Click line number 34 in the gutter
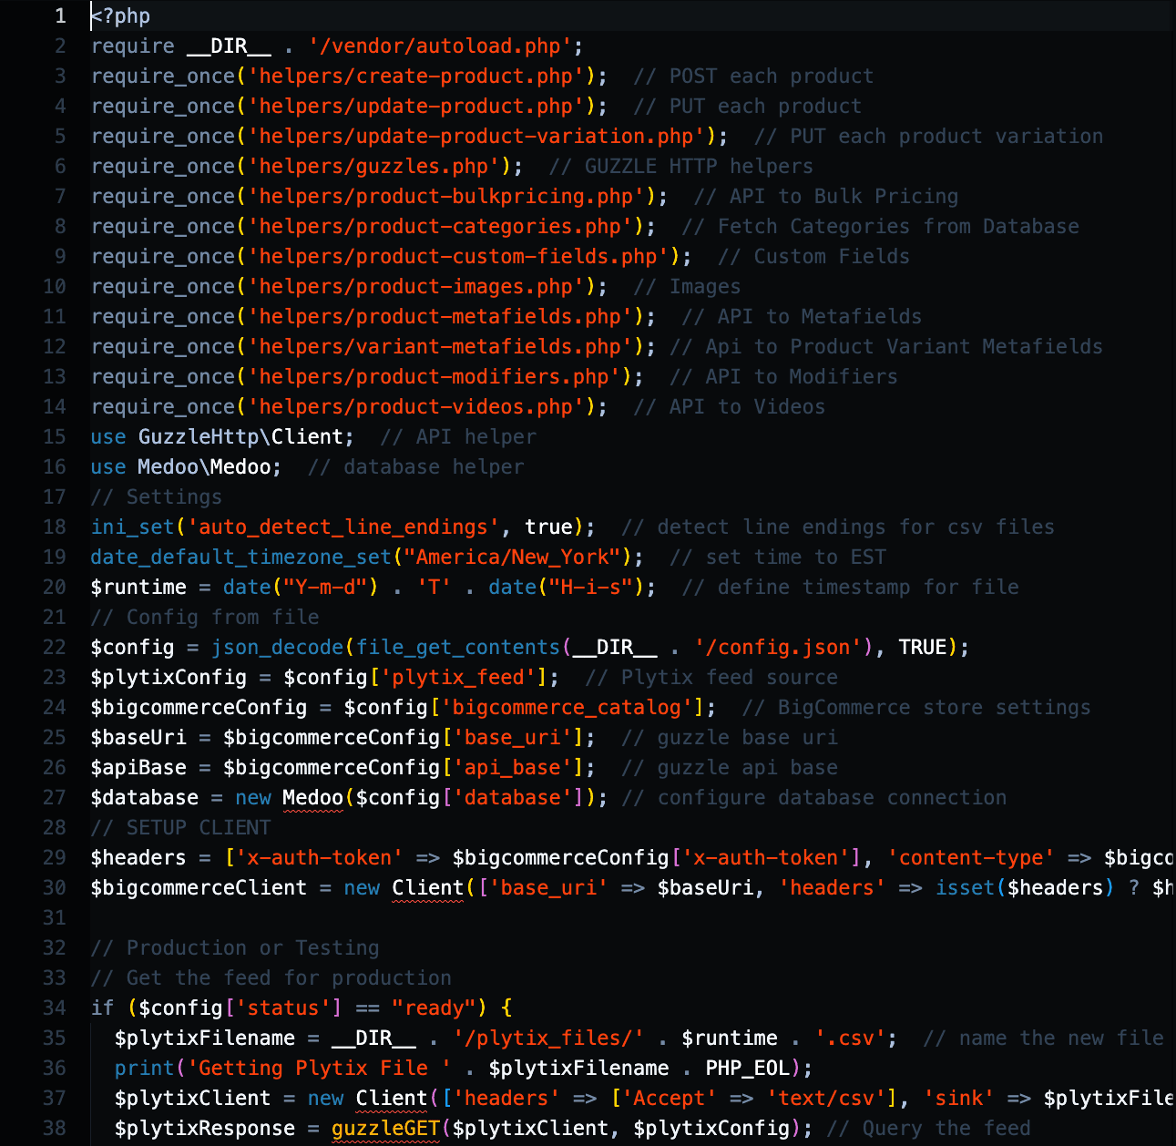 54,1008
